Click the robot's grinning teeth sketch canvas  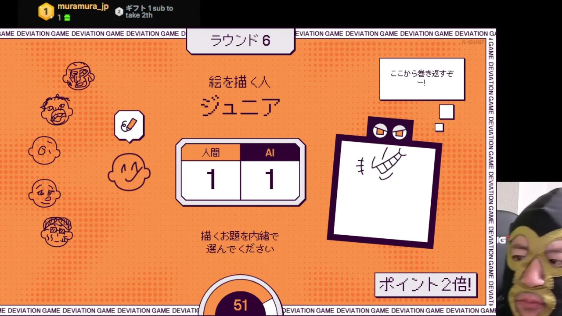pyautogui.click(x=385, y=191)
